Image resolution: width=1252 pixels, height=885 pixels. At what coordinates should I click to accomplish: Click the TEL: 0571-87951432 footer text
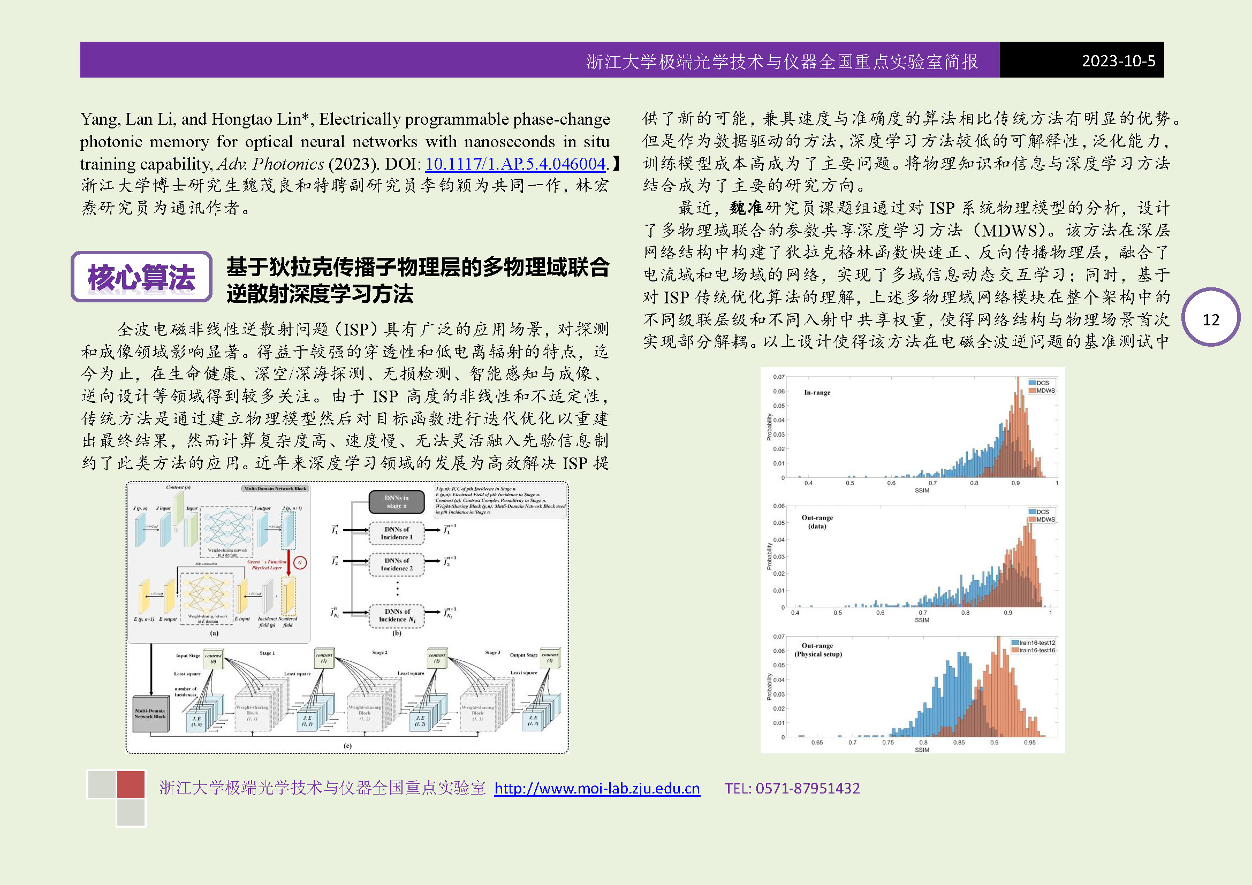[x=792, y=788]
